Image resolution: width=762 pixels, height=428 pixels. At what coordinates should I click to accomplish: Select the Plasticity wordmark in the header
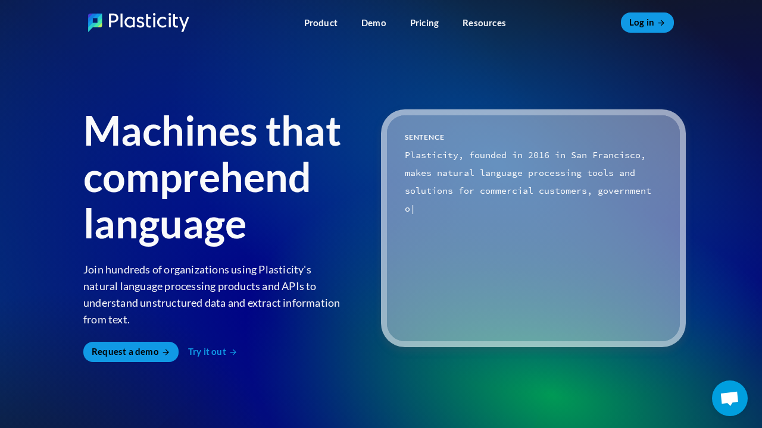point(148,22)
